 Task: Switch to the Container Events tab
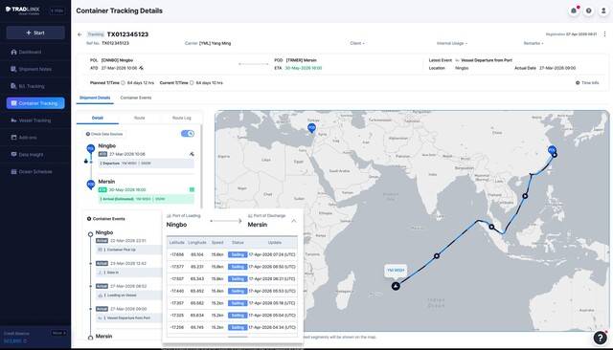[x=136, y=98]
